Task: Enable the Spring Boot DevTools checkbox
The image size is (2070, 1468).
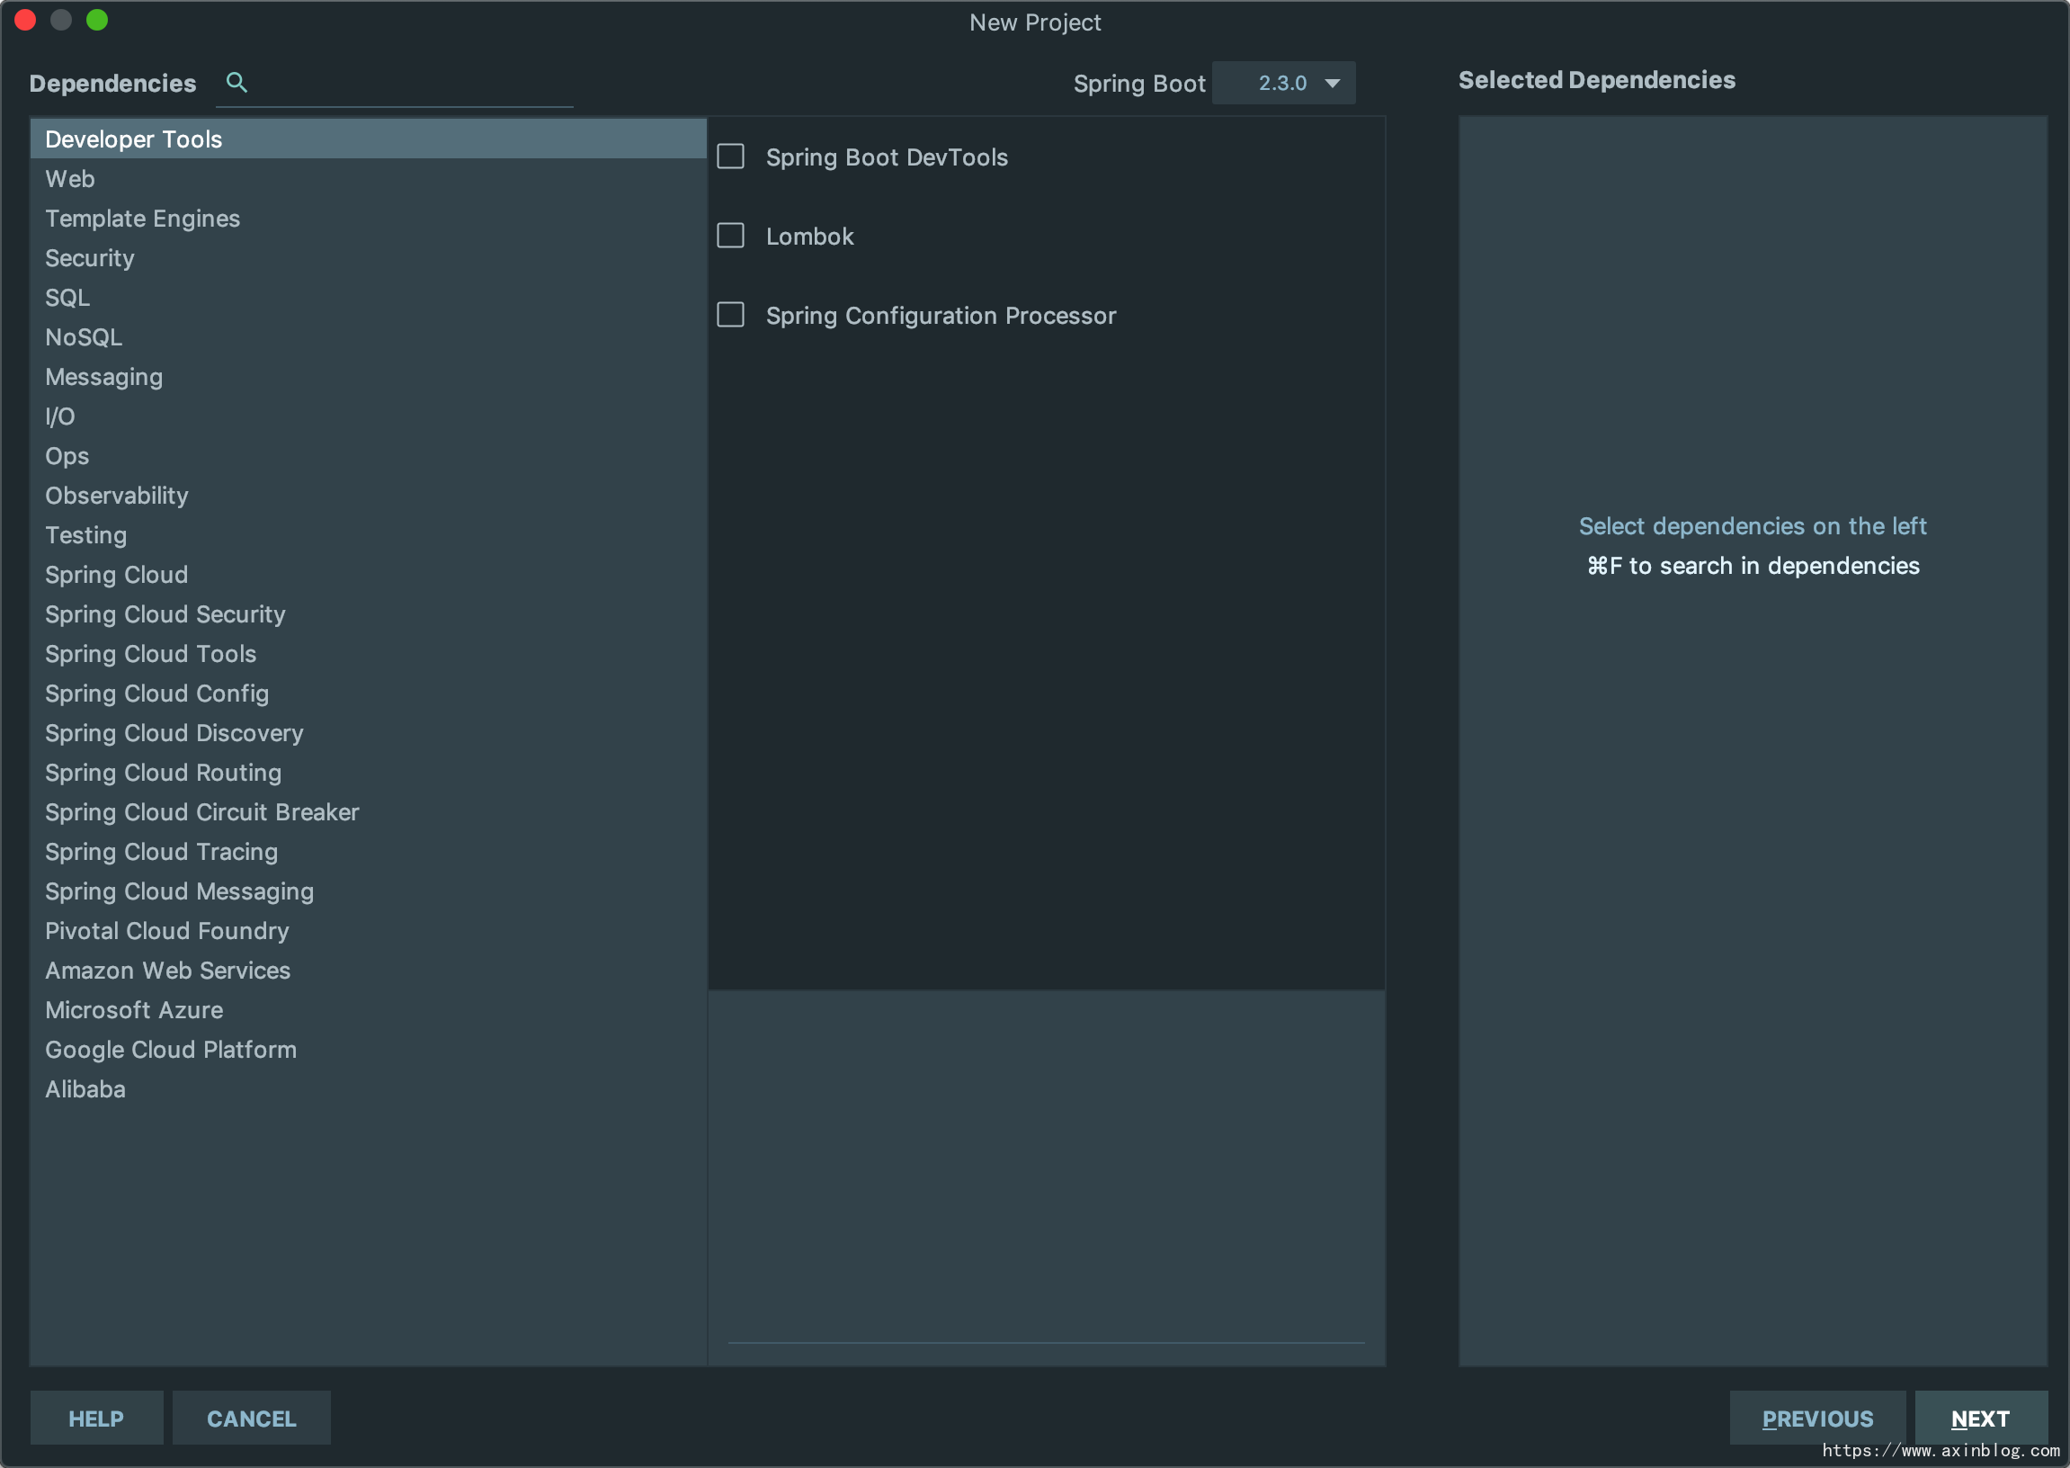Action: point(730,157)
